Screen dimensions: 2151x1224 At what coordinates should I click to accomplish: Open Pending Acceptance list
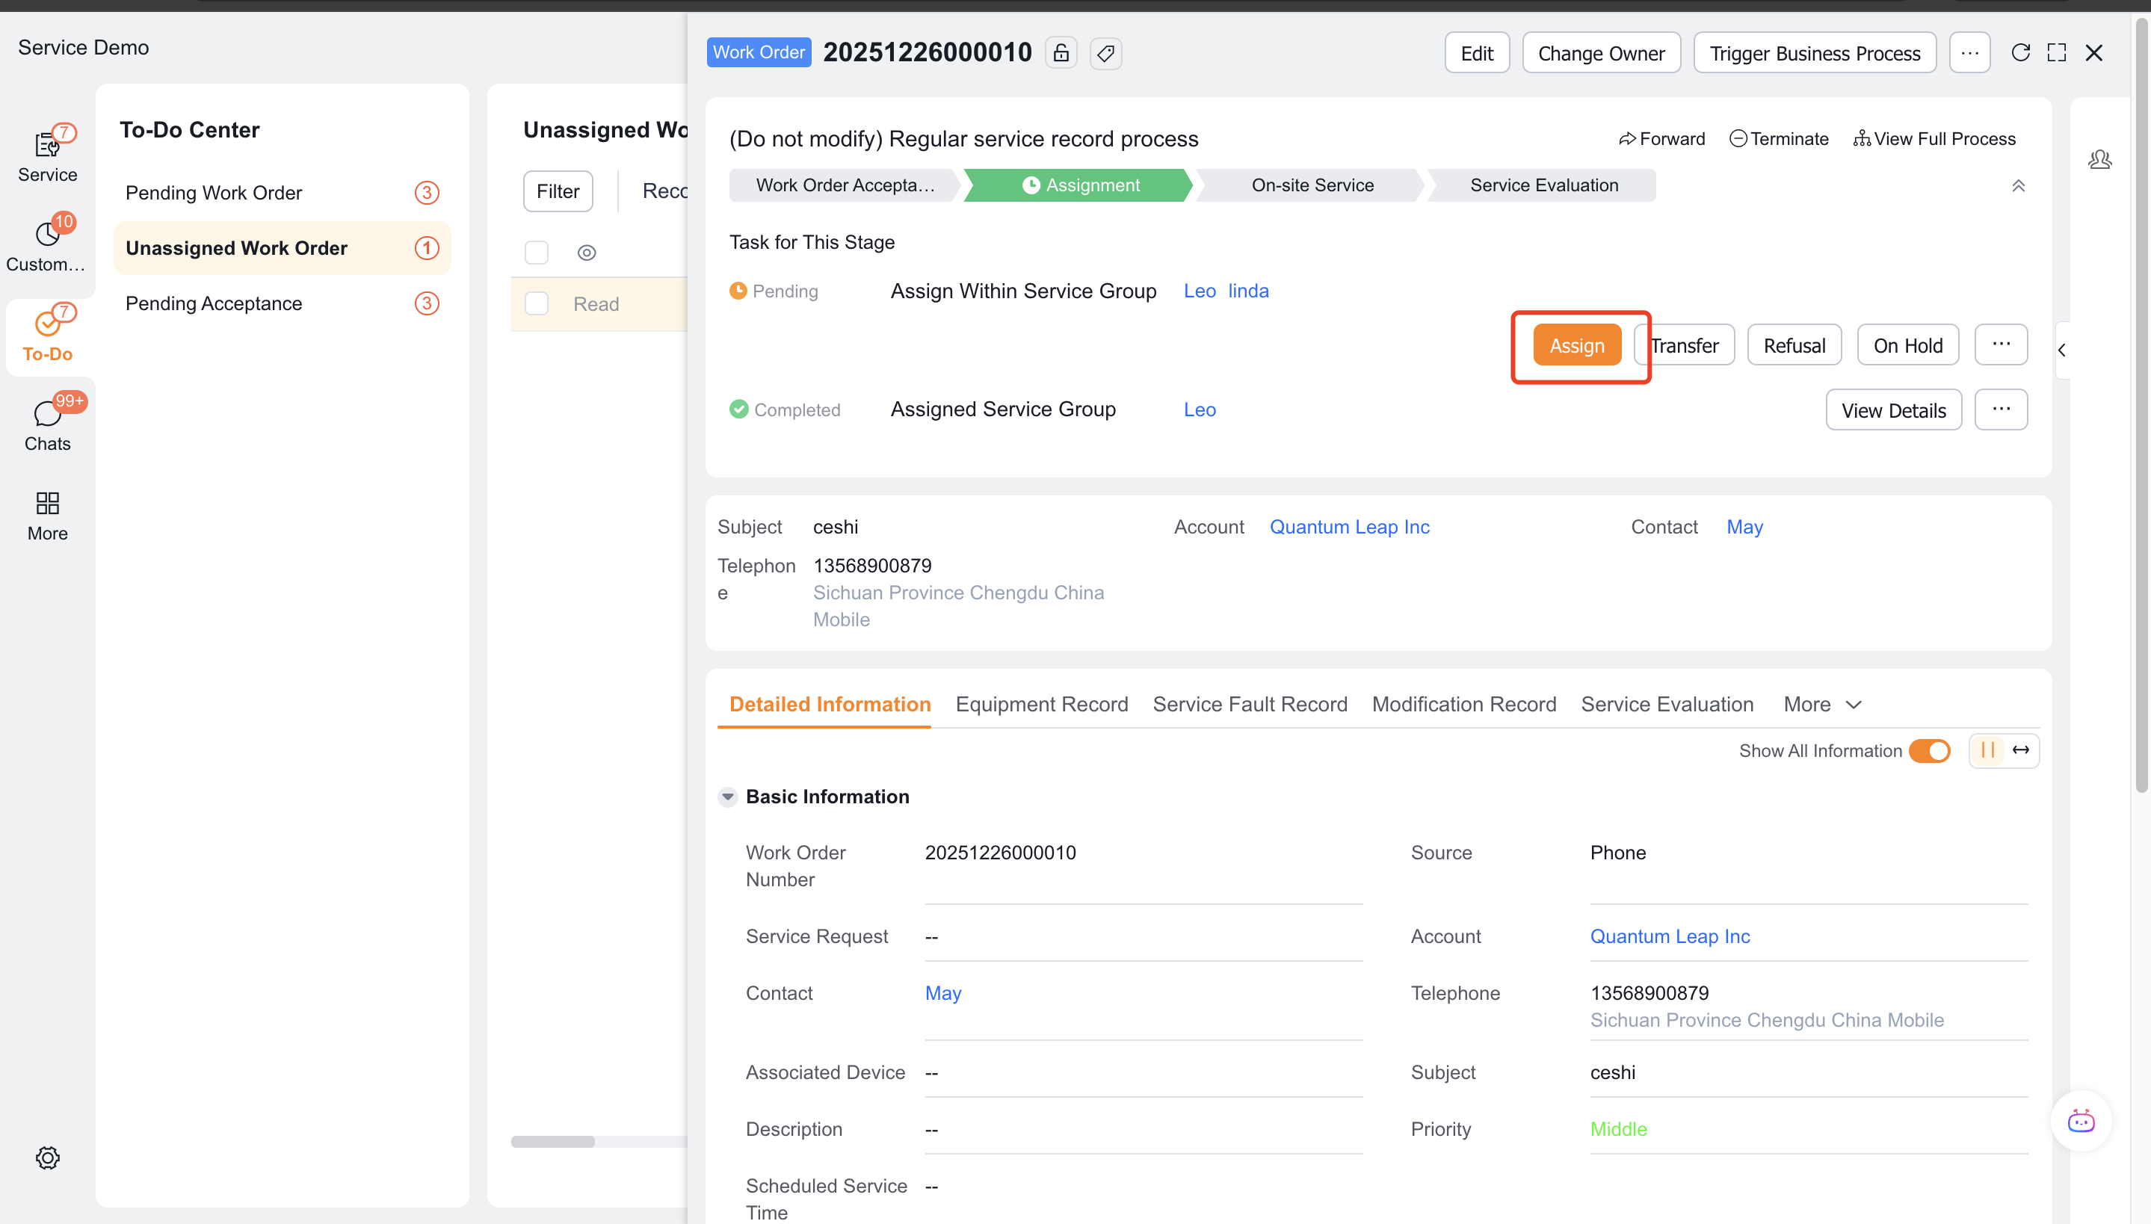(282, 303)
